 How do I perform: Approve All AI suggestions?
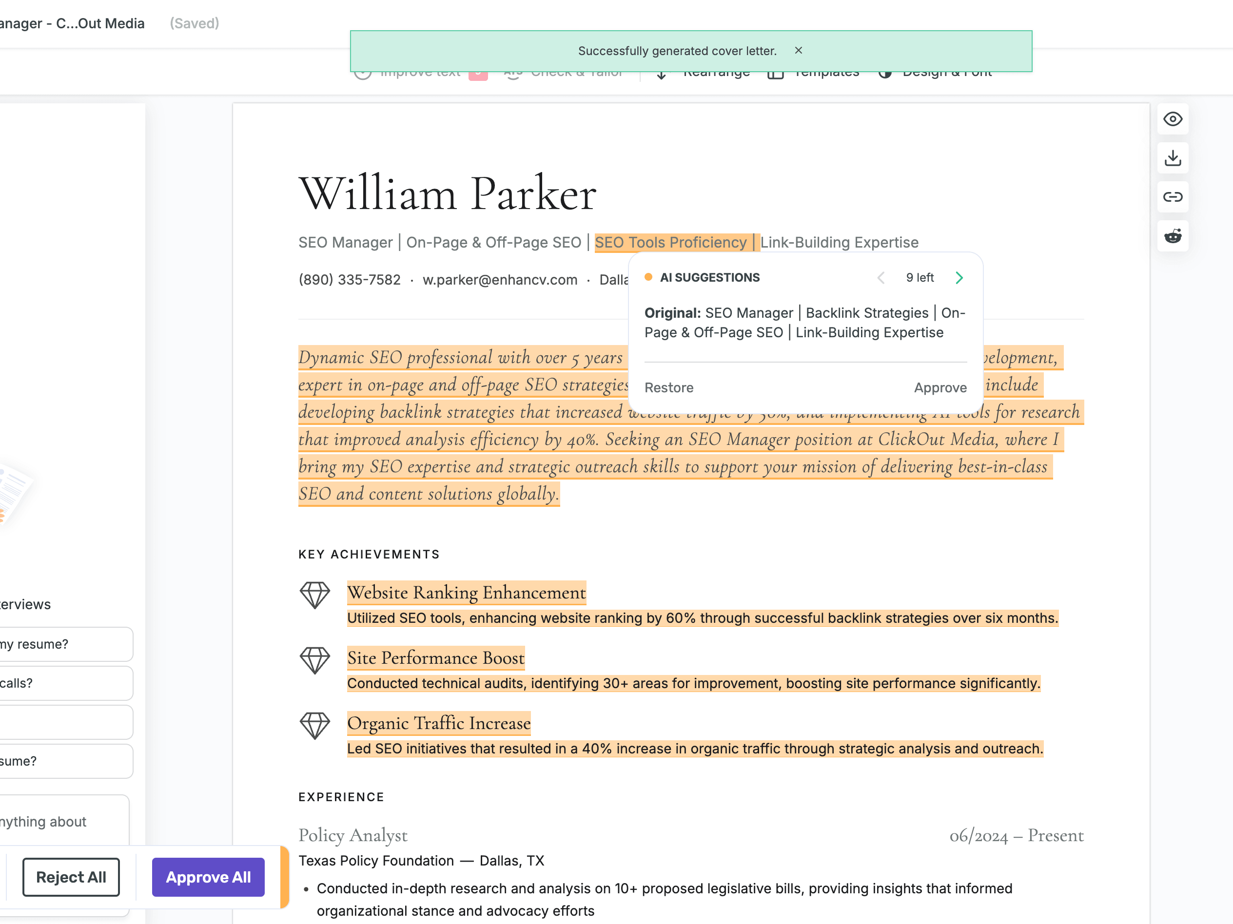coord(209,877)
